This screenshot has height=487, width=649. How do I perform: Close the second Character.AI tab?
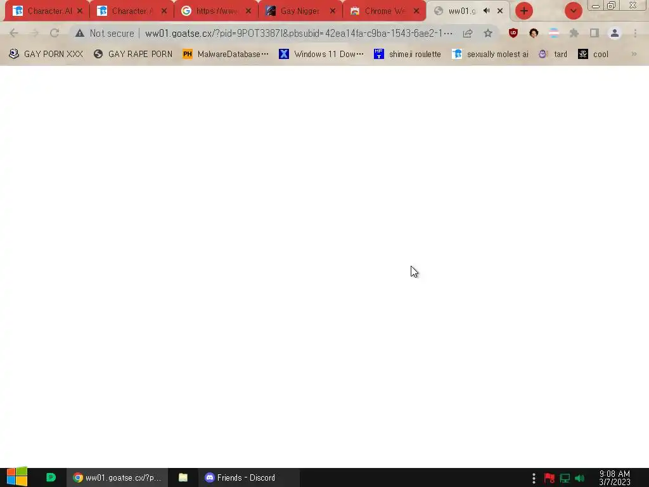point(164,11)
